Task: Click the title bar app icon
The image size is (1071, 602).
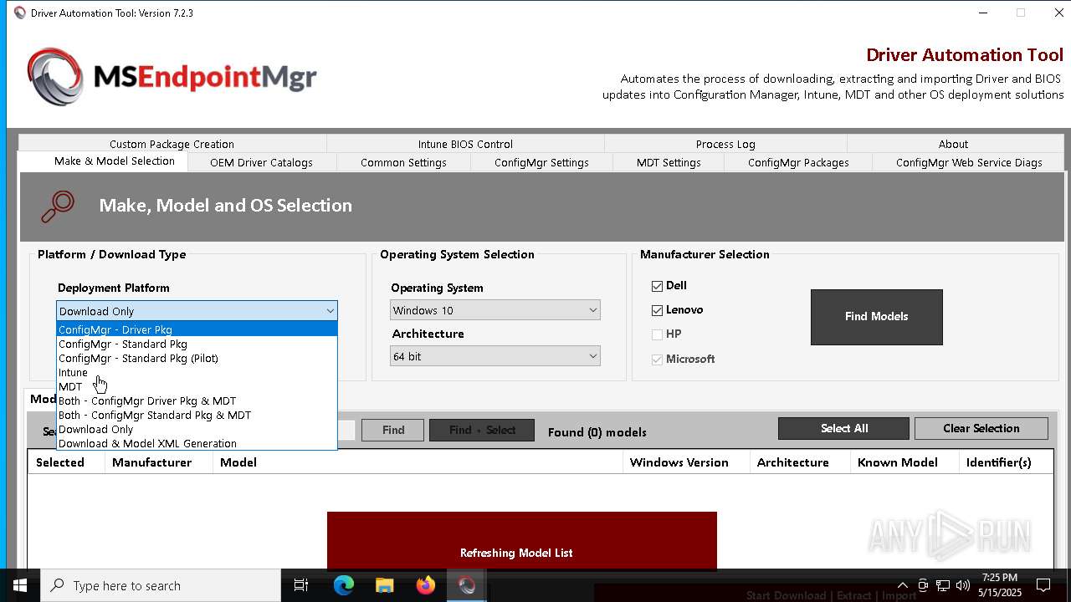Action: coord(19,13)
